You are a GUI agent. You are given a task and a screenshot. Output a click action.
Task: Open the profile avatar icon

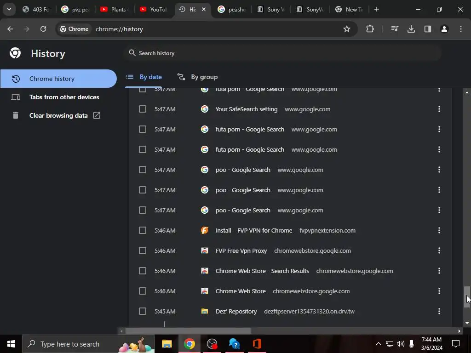[x=444, y=29]
